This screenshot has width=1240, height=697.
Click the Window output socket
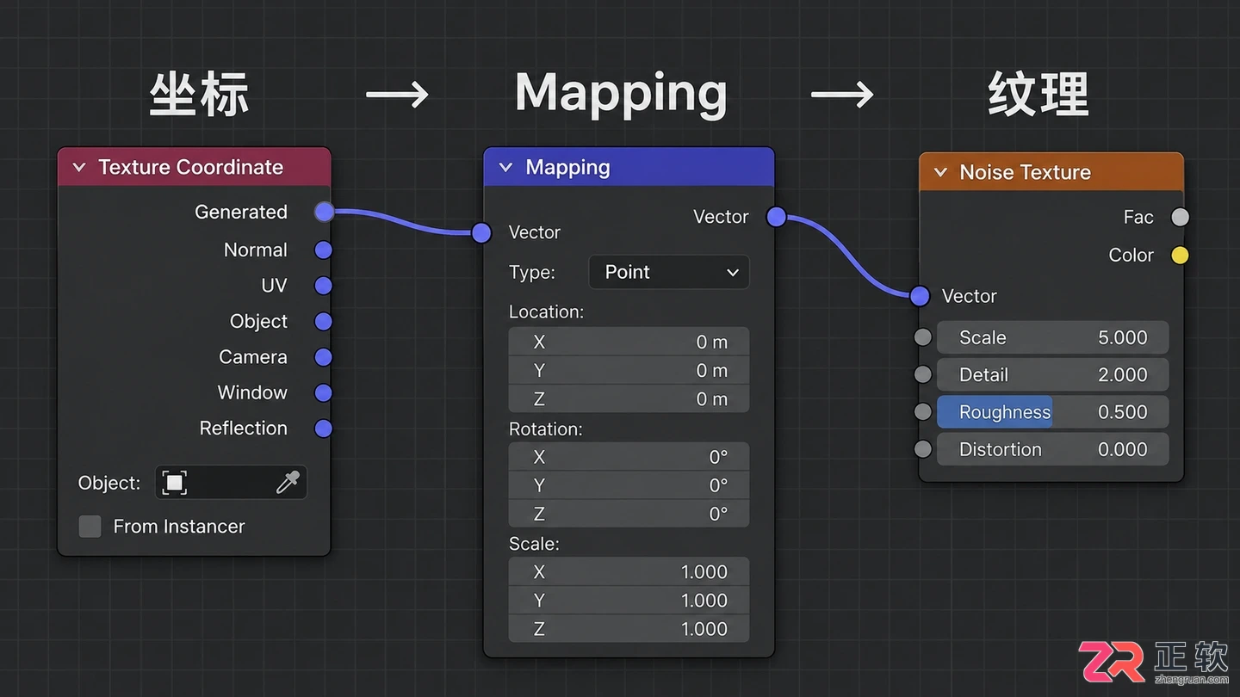(x=324, y=393)
